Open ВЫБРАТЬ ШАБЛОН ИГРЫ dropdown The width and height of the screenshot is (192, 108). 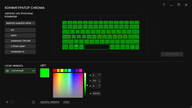click(20, 23)
